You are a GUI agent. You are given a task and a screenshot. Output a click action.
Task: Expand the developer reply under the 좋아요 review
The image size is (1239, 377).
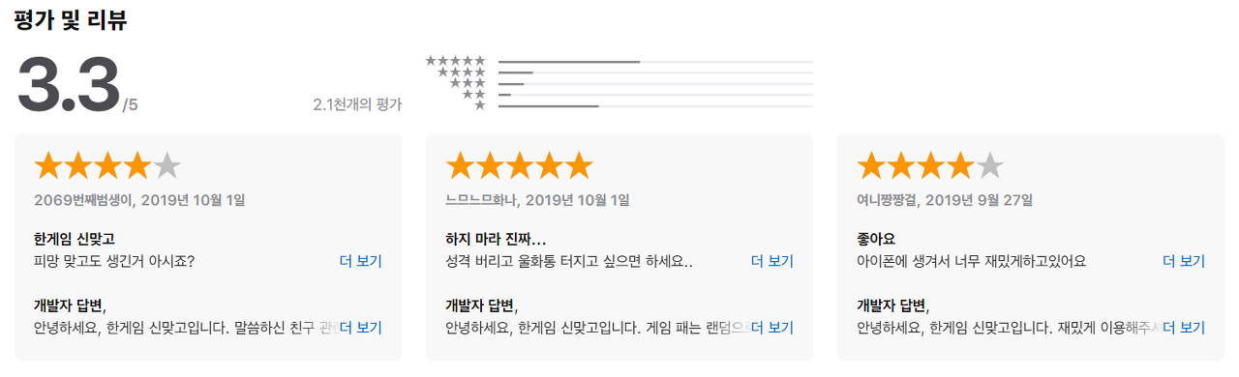1184,328
